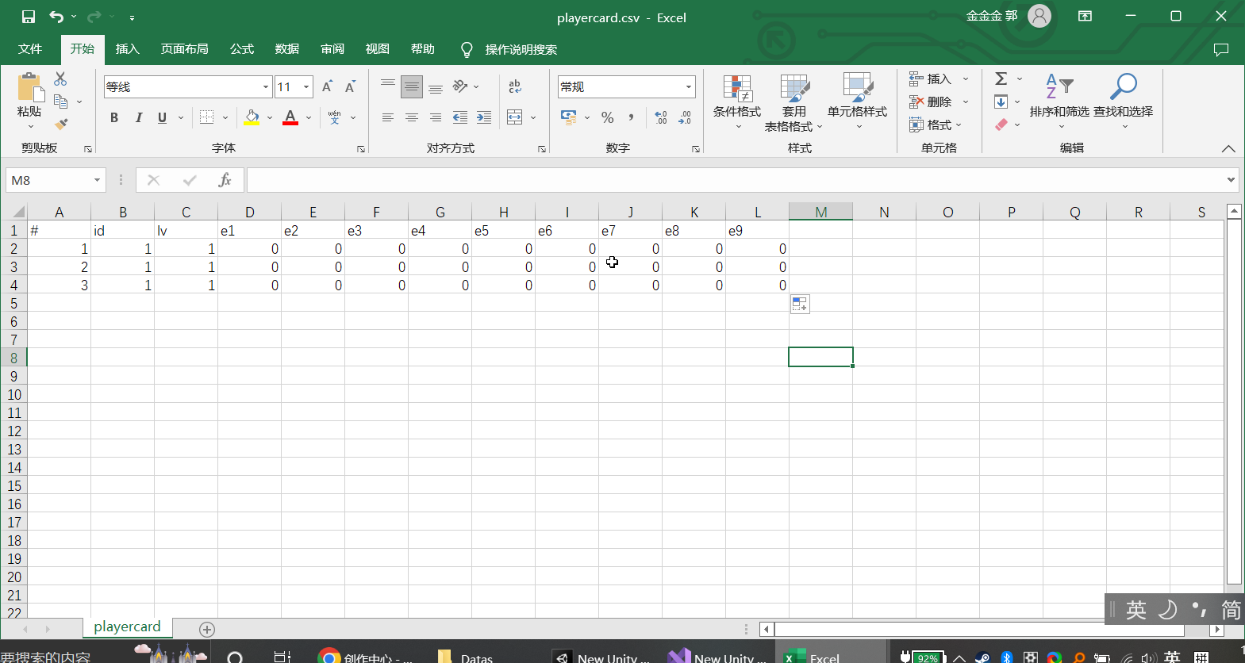Toggle align text right
The height and width of the screenshot is (663, 1245).
pyautogui.click(x=436, y=117)
